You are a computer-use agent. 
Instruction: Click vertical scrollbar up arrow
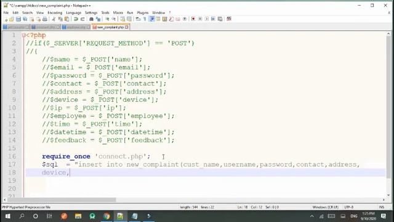point(388,34)
